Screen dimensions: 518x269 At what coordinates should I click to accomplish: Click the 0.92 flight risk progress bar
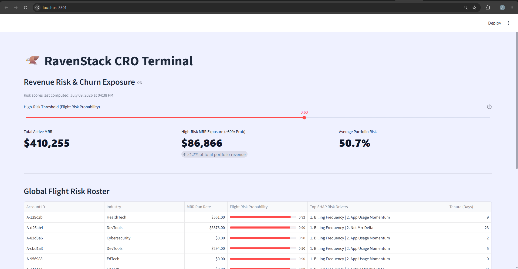pos(263,217)
